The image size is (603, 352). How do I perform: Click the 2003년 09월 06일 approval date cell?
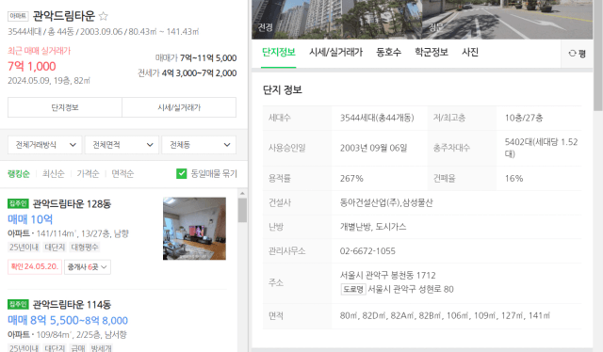(373, 148)
